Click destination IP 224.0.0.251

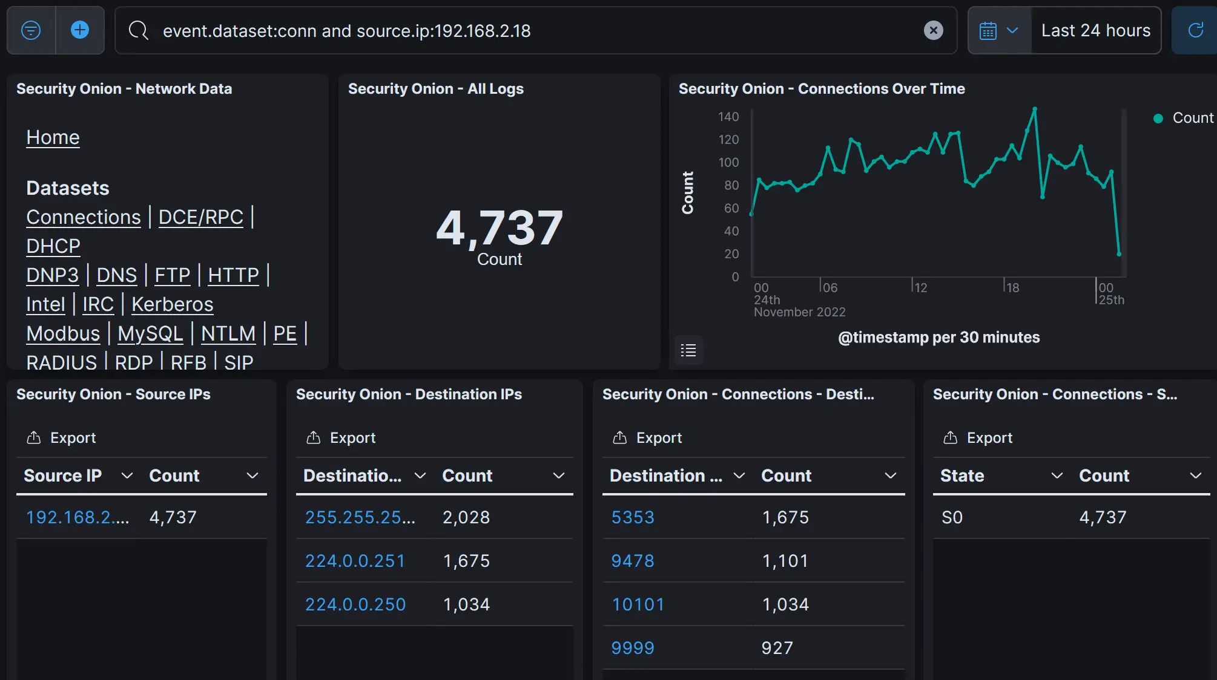point(355,561)
